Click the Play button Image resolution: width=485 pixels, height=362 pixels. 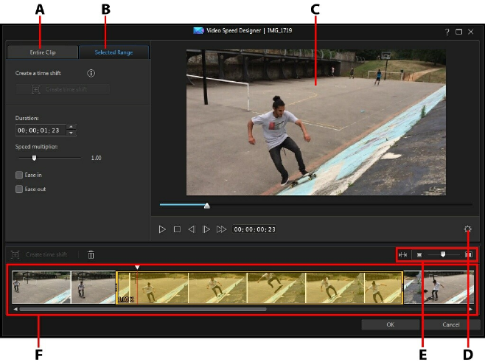click(162, 229)
